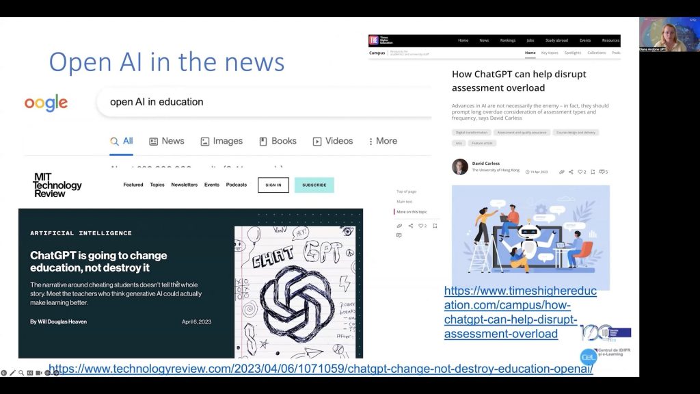The width and height of the screenshot is (700, 394).
Task: Click the next slide arrow icon
Action: [x=56, y=373]
